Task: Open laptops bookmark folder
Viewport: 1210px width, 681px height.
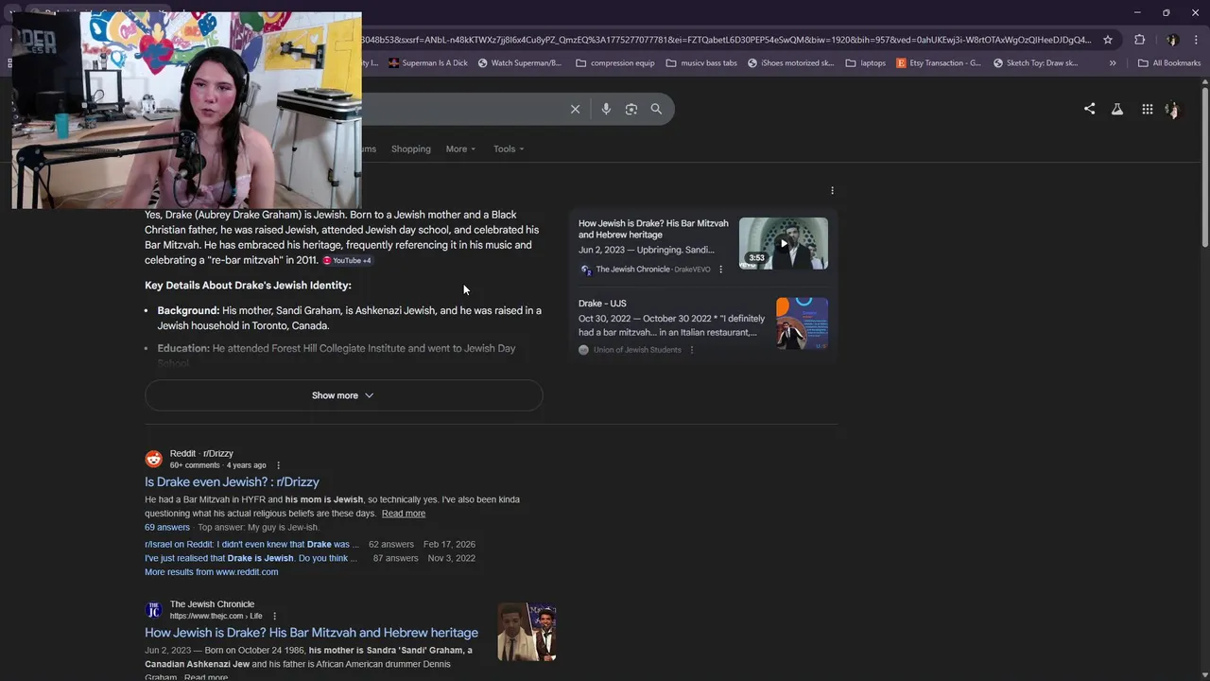Action: [x=866, y=63]
